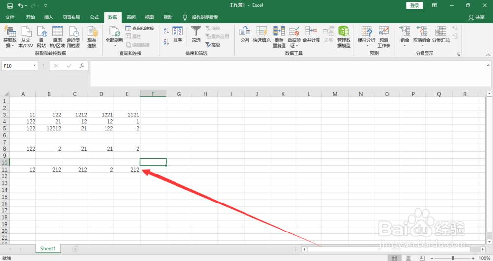Image resolution: width=493 pixels, height=261 pixels.
Task: Click Consolidate (合并计算)
Action: [311, 34]
